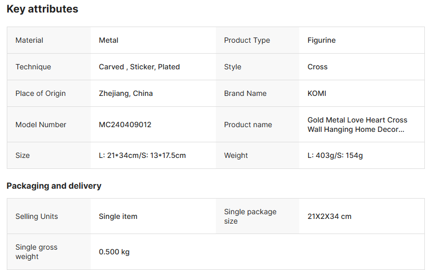
Task: Click the KOMI brand name value
Action: 317,93
